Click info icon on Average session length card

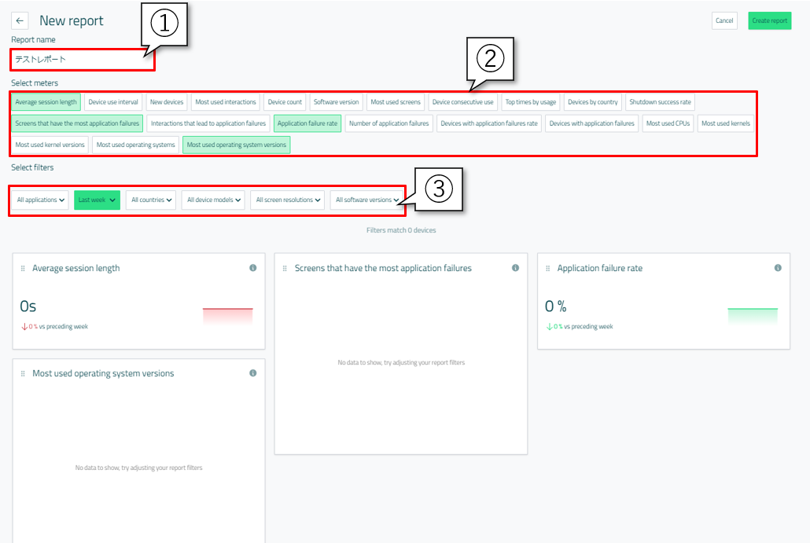click(252, 268)
